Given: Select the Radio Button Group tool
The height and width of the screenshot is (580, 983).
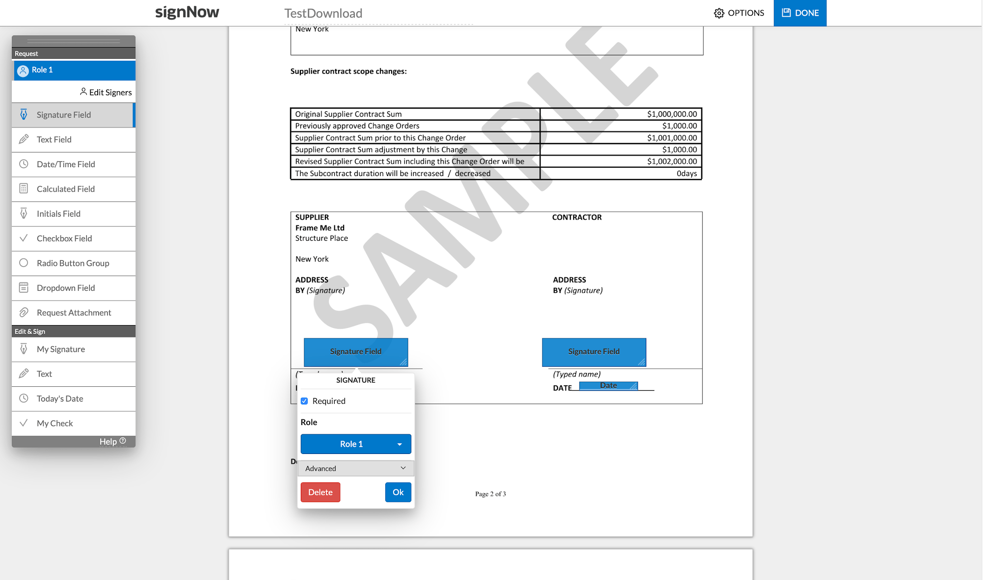Looking at the screenshot, I should point(73,263).
